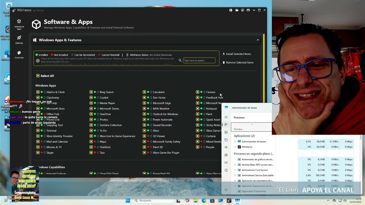Select App history icon in Task Manager sidebar
Screen dimensions: 365x205
[226, 140]
